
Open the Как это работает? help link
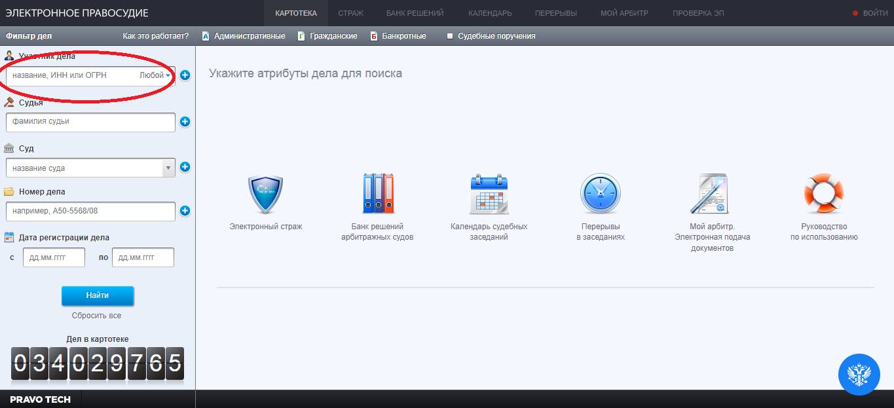(156, 36)
